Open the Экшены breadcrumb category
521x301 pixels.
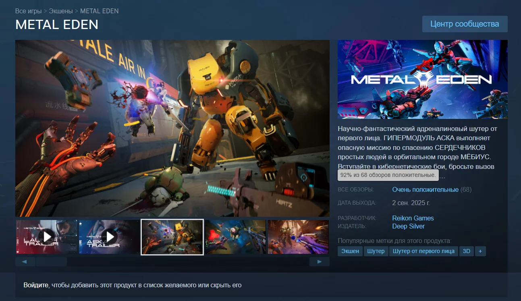tap(61, 11)
